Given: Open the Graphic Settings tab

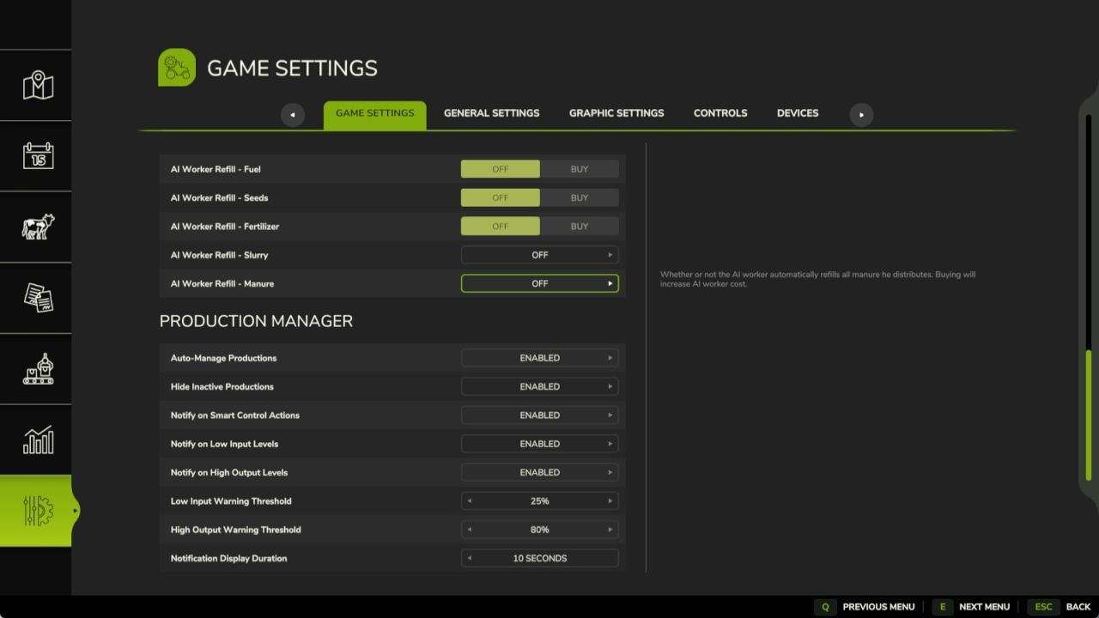Looking at the screenshot, I should pyautogui.click(x=616, y=112).
